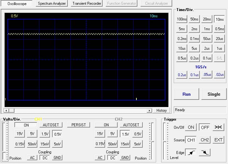Viewport: 228px width, 164px height.
Task: Set trigger source to CH2
Action: pyautogui.click(x=204, y=140)
